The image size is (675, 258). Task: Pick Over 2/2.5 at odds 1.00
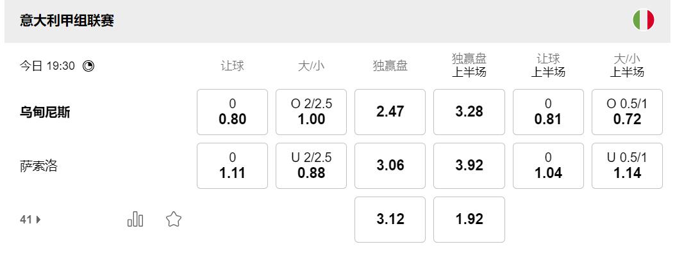tap(311, 112)
